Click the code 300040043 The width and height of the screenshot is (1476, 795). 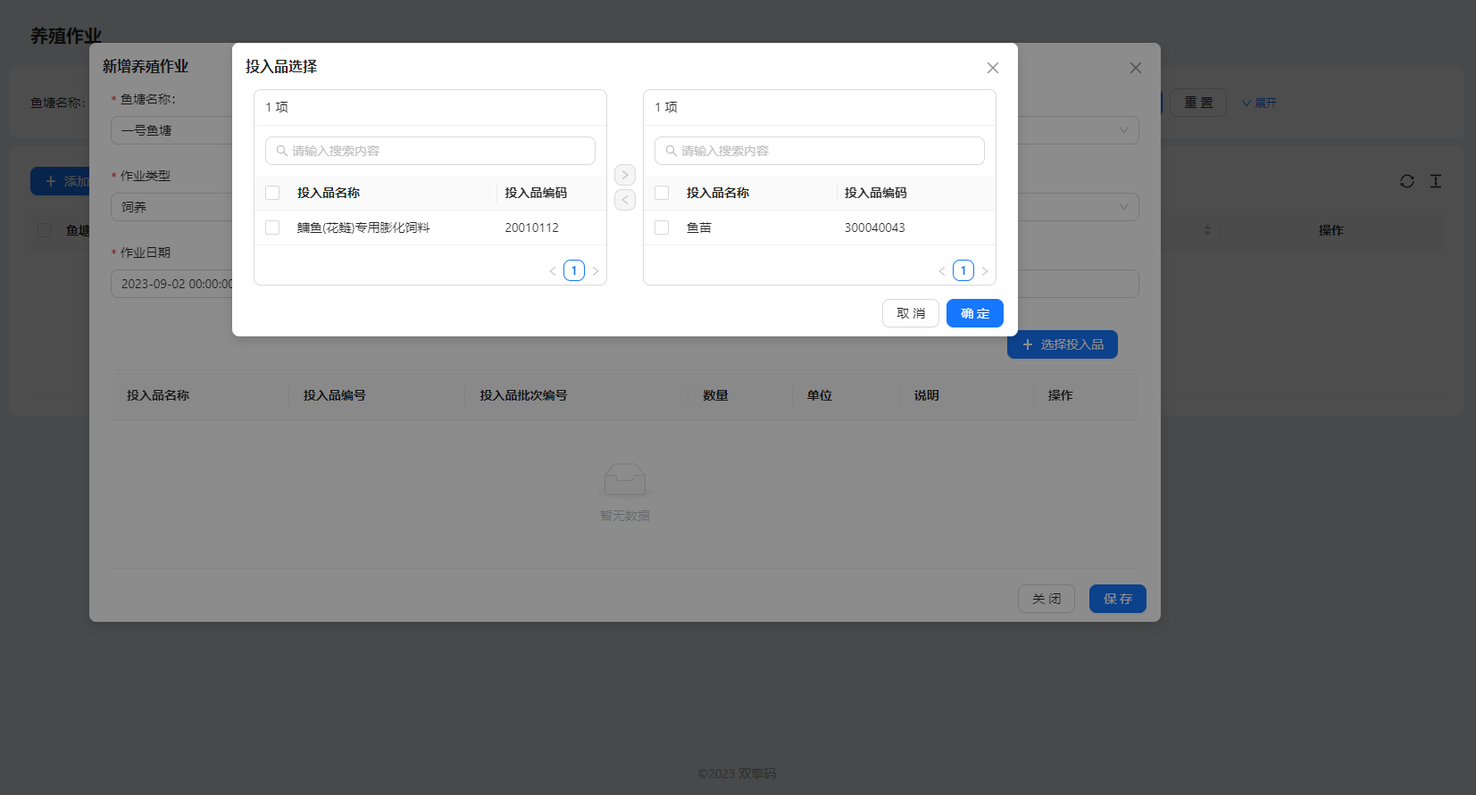point(875,228)
